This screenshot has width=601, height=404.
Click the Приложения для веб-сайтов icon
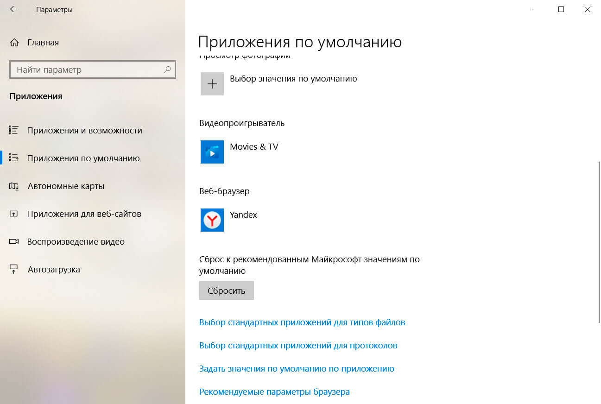tap(14, 214)
